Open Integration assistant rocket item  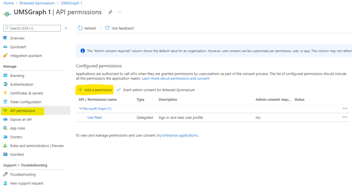point(26,56)
